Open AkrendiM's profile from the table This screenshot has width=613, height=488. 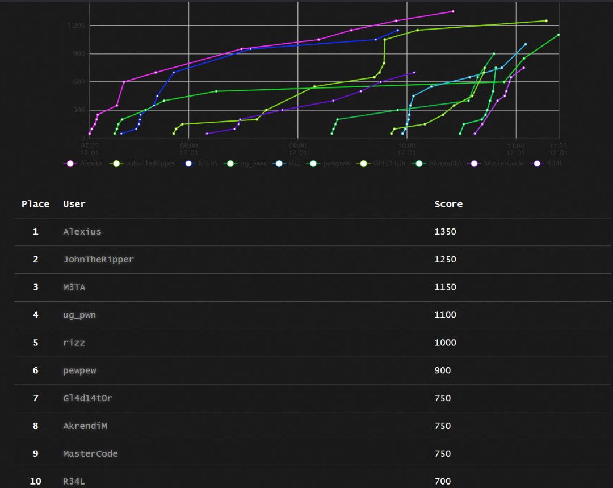(x=85, y=426)
